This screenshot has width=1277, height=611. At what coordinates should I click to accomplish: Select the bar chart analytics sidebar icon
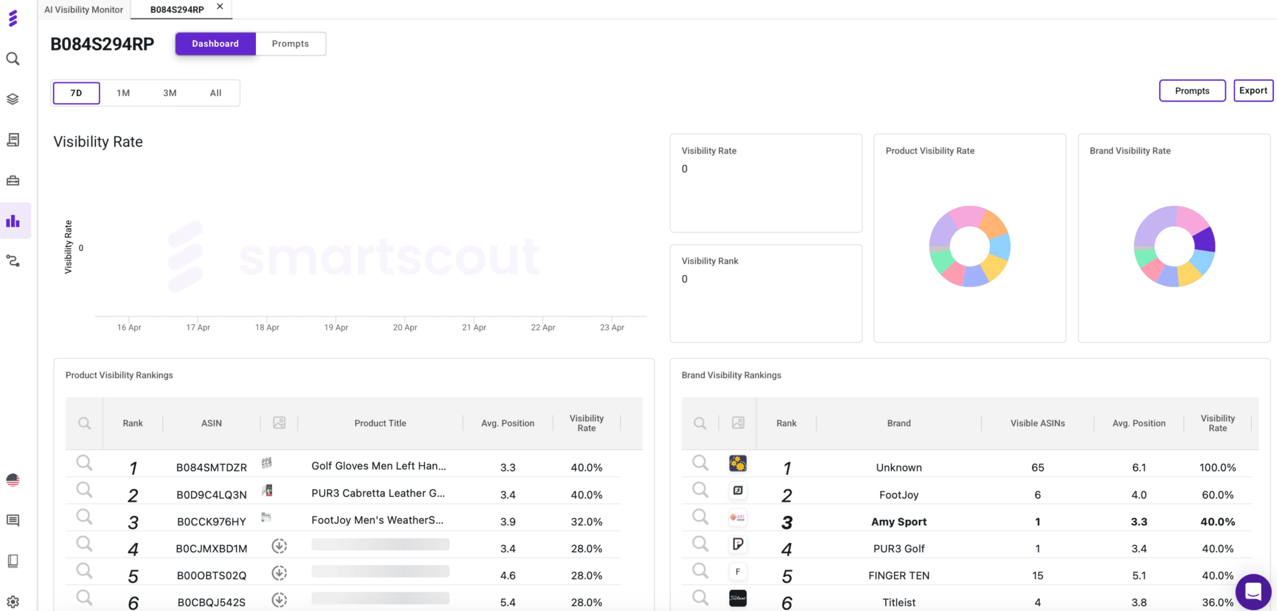[13, 221]
